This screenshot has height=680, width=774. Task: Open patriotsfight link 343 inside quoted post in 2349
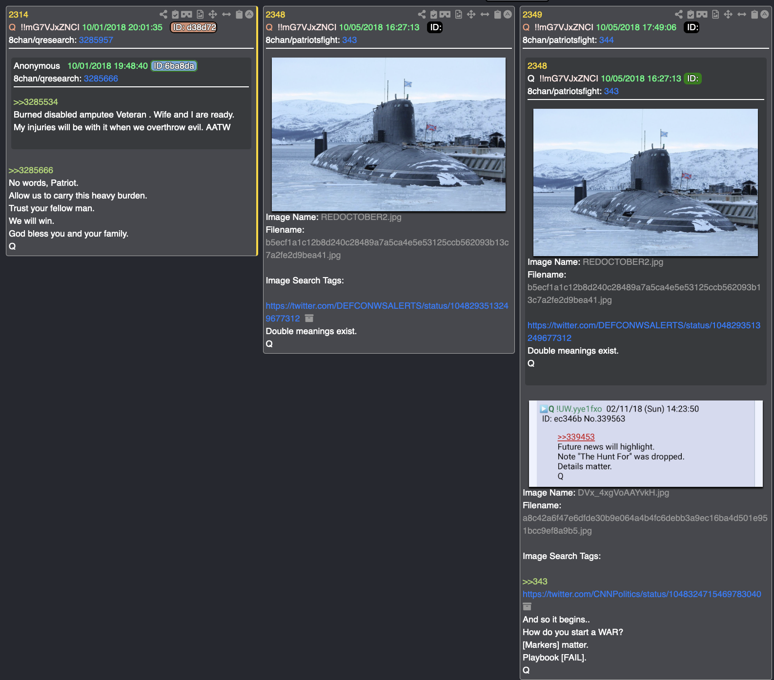[611, 91]
